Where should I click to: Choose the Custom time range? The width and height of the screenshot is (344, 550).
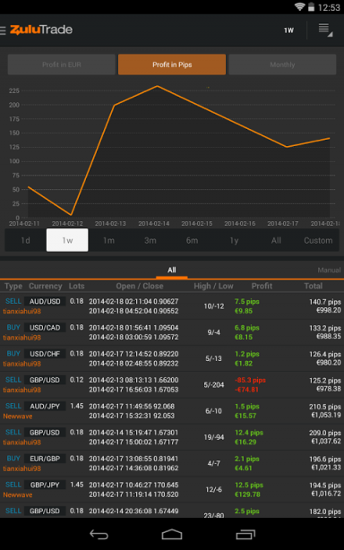click(318, 240)
